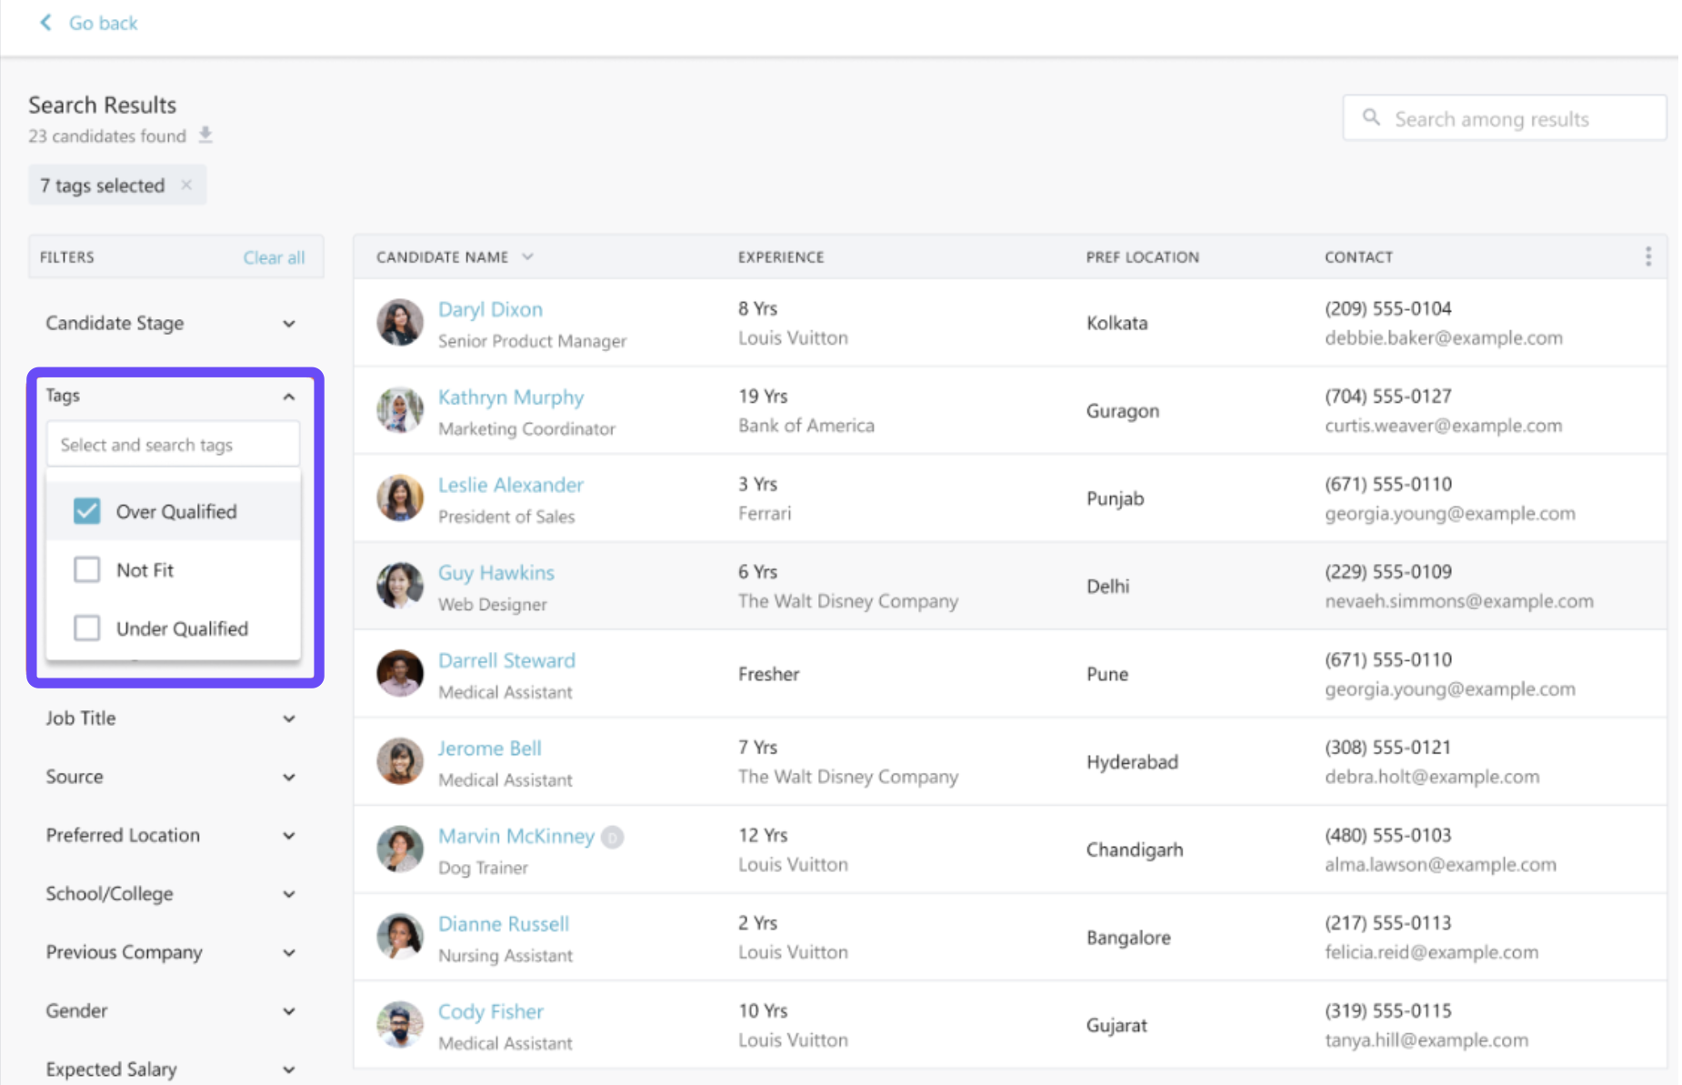The image size is (1682, 1085).
Task: Expand the Candidate Stage filter
Action: click(x=288, y=324)
